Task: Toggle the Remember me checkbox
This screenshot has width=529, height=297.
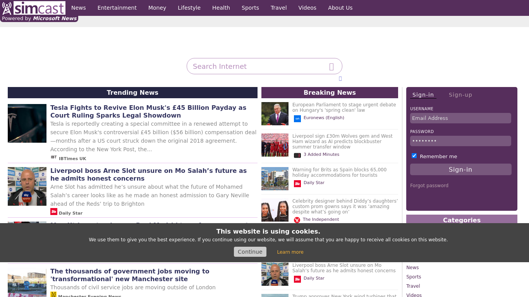Action: (414, 156)
